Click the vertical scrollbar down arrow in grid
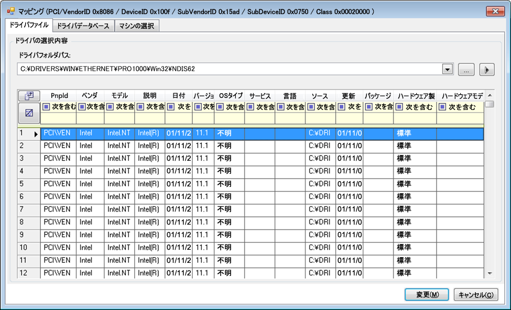511x310 pixels. 490,273
